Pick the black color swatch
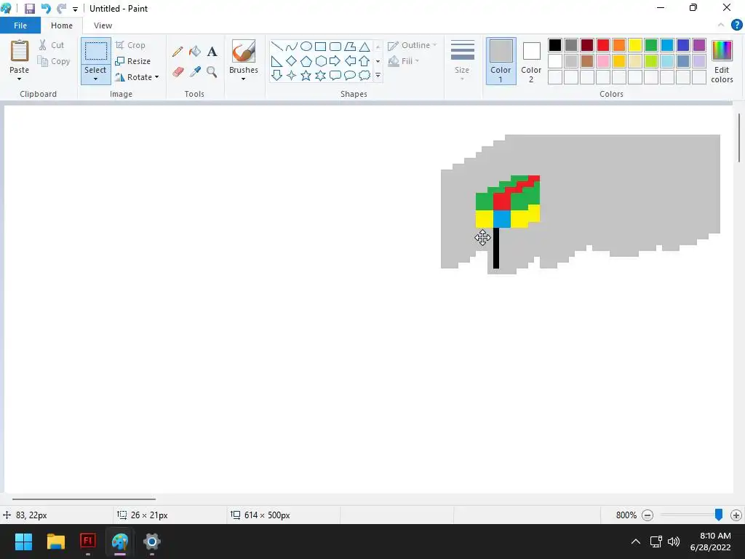This screenshot has height=559, width=745. 555,45
